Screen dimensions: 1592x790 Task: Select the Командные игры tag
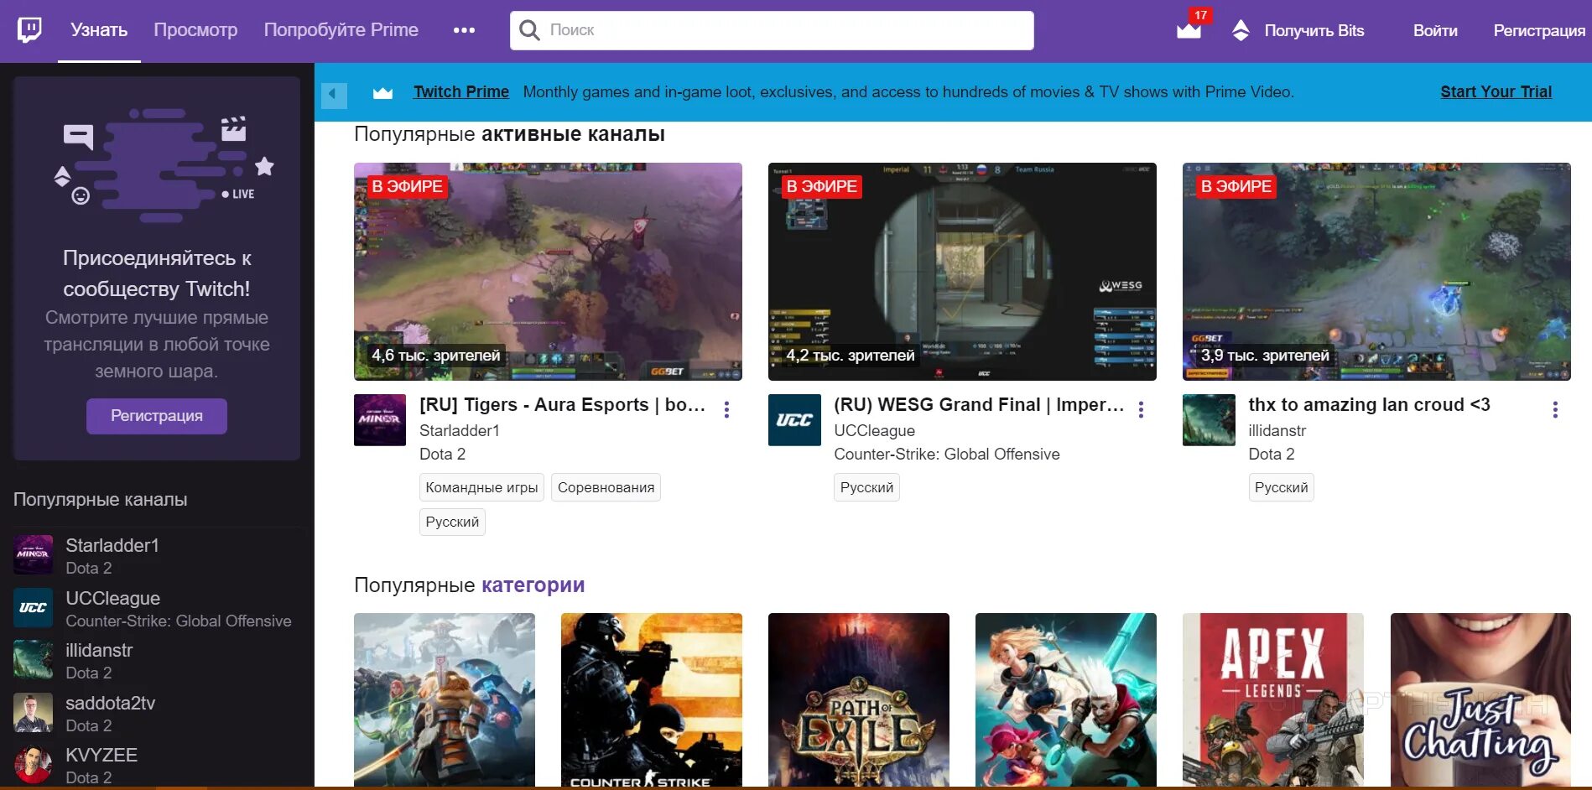481,488
